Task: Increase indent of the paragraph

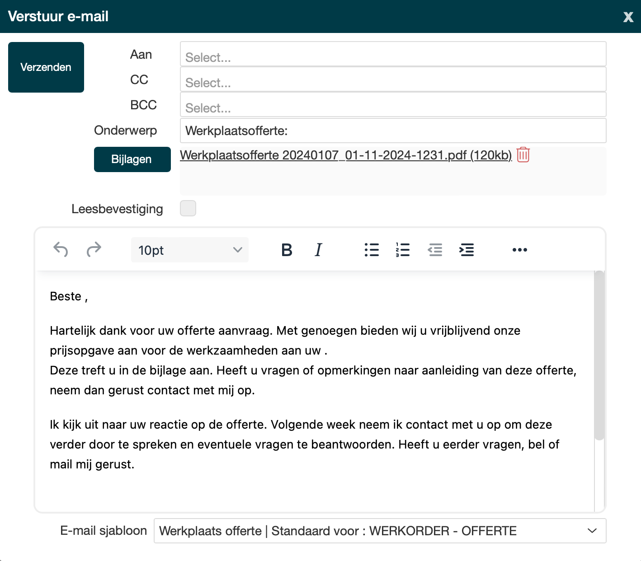Action: pos(467,250)
